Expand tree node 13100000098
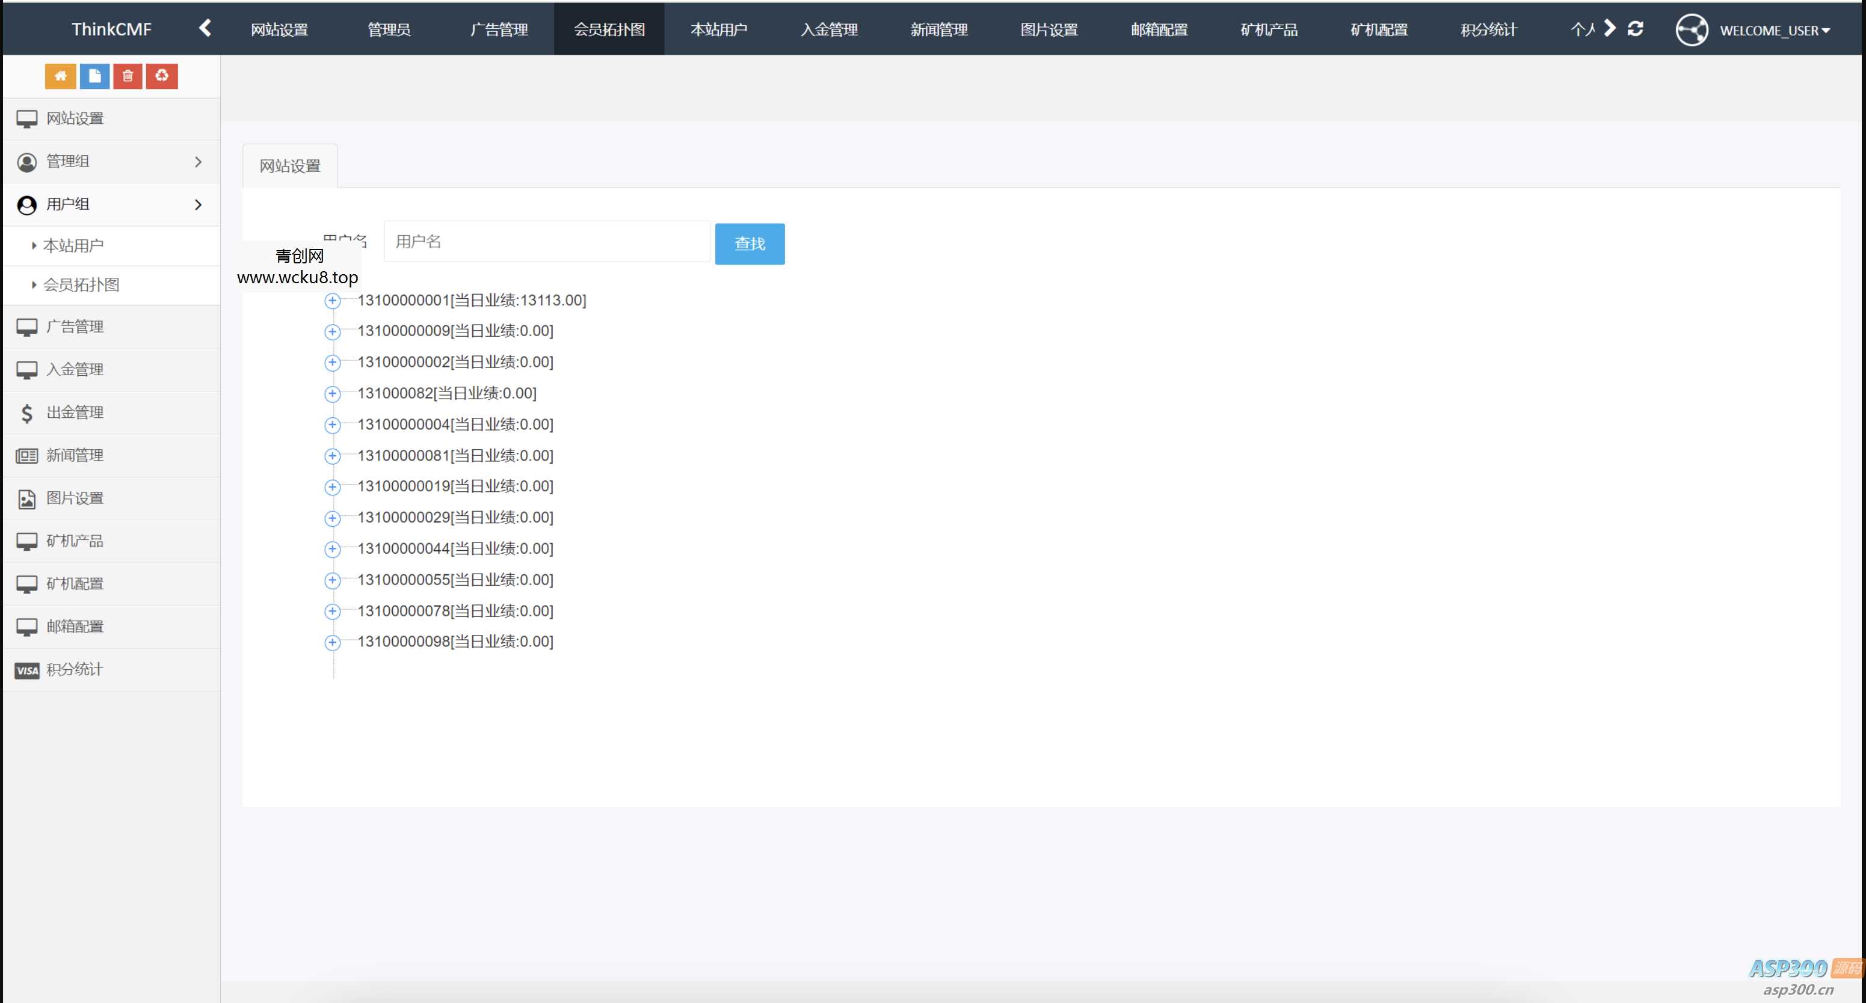The image size is (1866, 1003). tap(333, 642)
